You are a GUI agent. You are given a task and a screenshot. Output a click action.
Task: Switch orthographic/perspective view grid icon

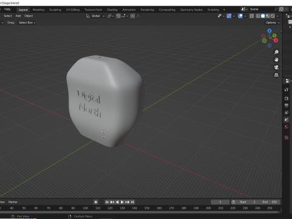click(276, 75)
